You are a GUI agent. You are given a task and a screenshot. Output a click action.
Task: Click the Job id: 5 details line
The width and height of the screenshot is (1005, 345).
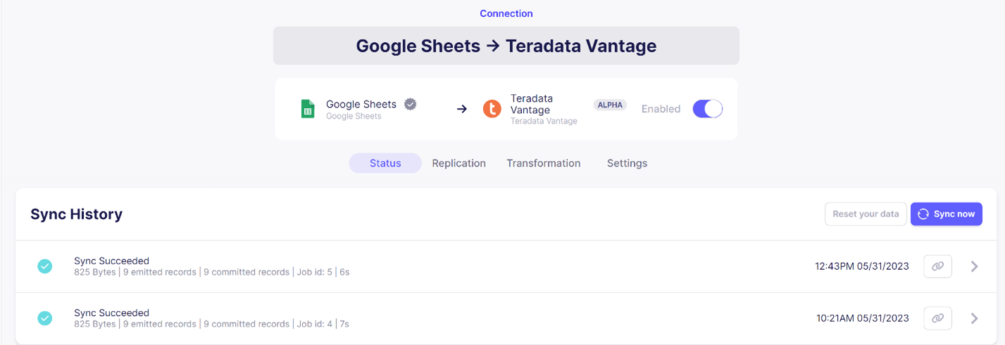click(211, 272)
